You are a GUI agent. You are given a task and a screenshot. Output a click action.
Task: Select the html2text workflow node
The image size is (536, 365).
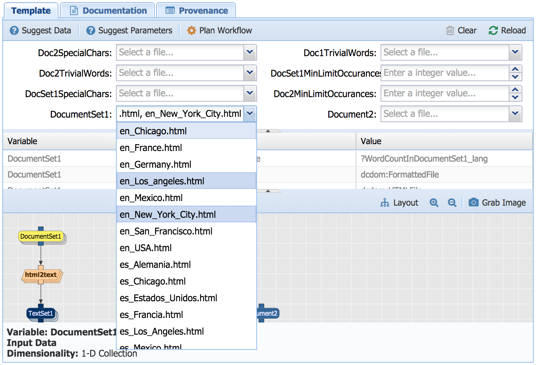pyautogui.click(x=41, y=275)
